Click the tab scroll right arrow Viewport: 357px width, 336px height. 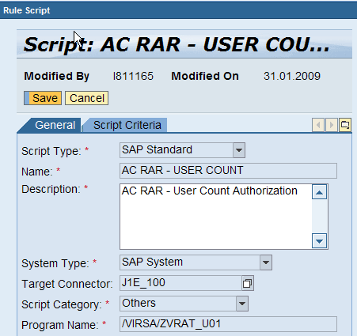(332, 125)
